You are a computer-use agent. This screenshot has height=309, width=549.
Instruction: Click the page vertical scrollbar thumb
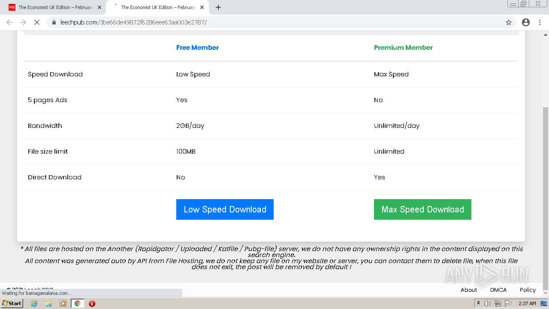(x=546, y=198)
